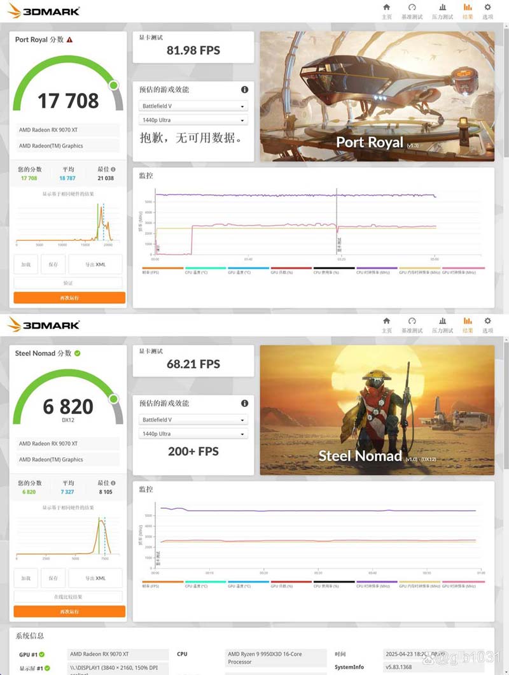The image size is (509, 675).
Task: Click AMD Ryzen 9 9950X3D CPU field
Action: 275,658
